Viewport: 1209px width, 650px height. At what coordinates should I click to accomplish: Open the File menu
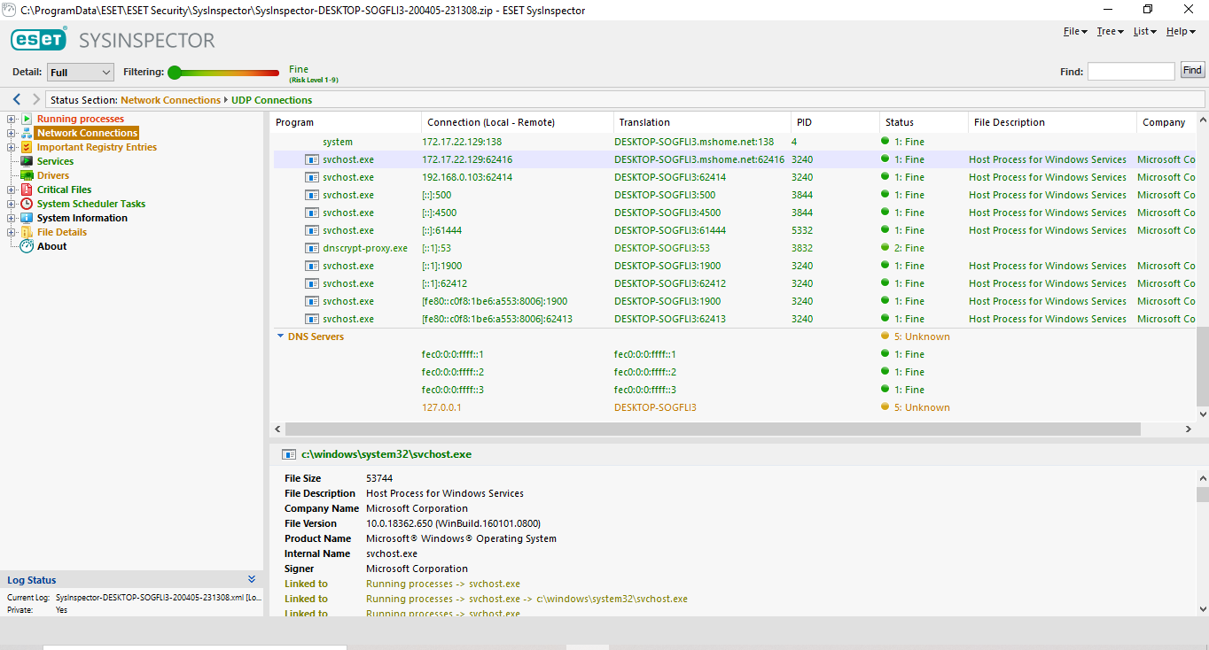point(1074,31)
